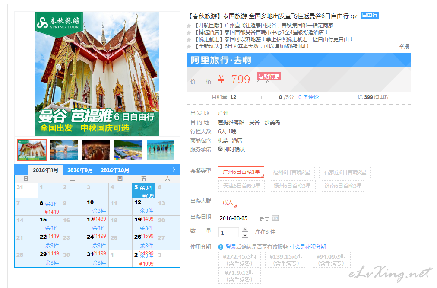This screenshot has width=437, height=288.
Task: Click the 暑期特惠 promotion badge
Action: (269, 76)
